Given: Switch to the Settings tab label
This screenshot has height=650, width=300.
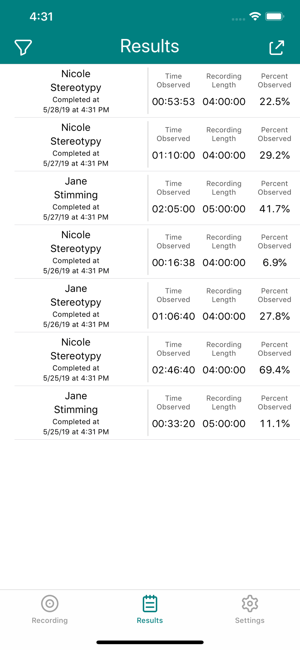Looking at the screenshot, I should (x=250, y=620).
